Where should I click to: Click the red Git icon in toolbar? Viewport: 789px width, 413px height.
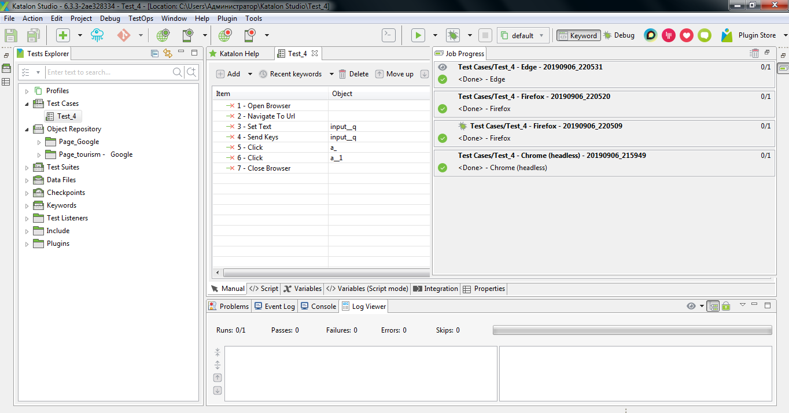[x=124, y=35]
